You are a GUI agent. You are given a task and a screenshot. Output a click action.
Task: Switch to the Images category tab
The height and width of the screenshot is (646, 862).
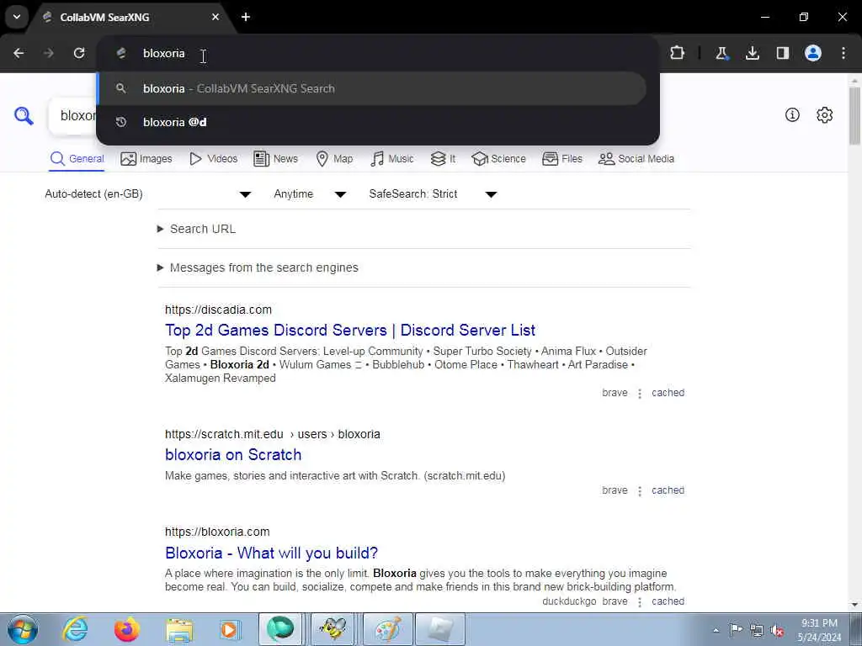point(146,159)
